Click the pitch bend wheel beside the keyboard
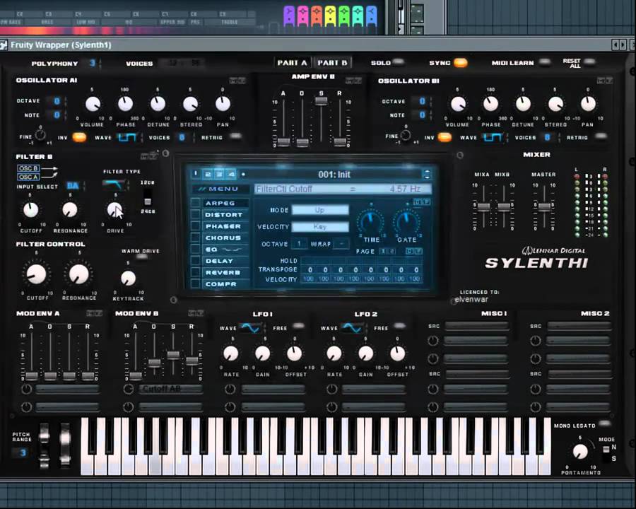 pos(44,445)
